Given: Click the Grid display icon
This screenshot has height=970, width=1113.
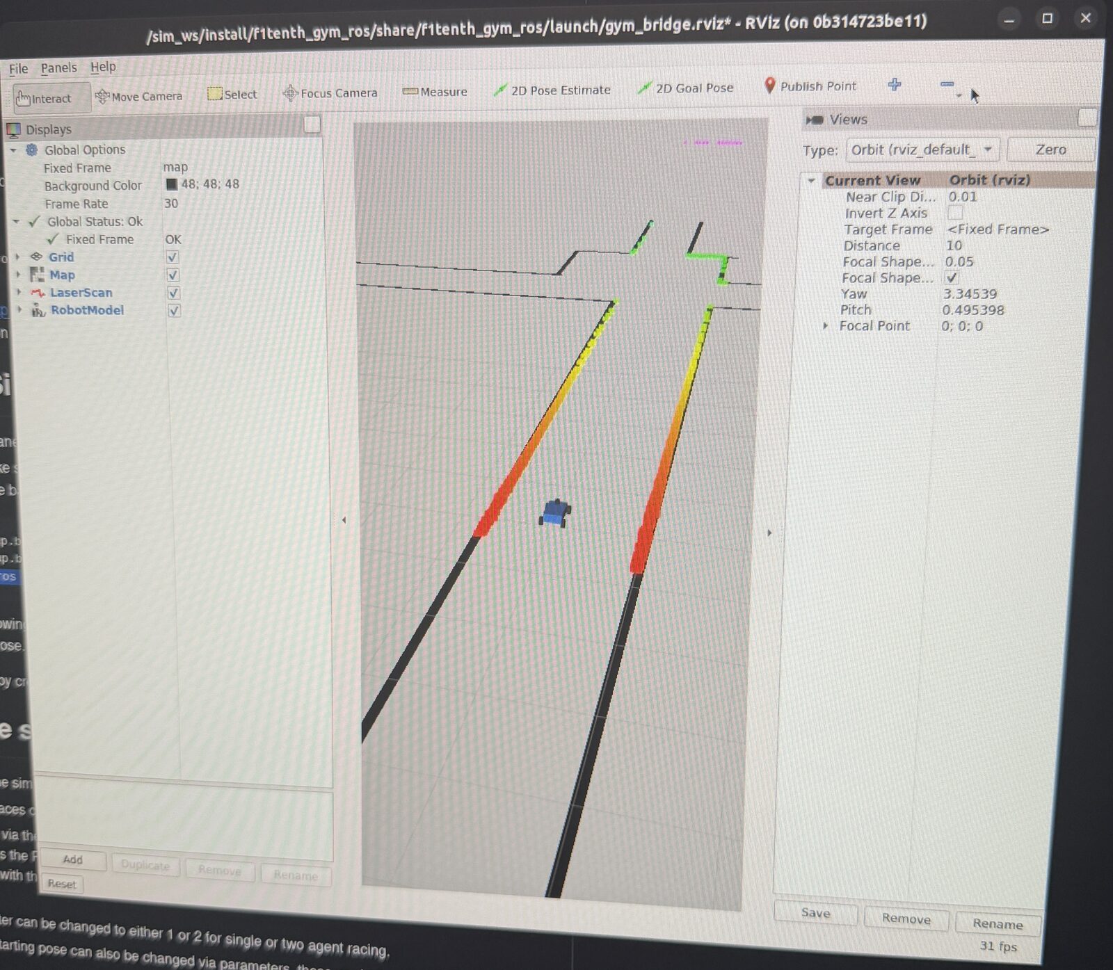Looking at the screenshot, I should point(36,257).
